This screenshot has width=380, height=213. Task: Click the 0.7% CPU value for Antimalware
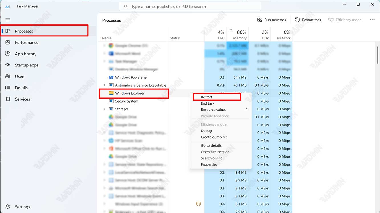click(x=221, y=85)
